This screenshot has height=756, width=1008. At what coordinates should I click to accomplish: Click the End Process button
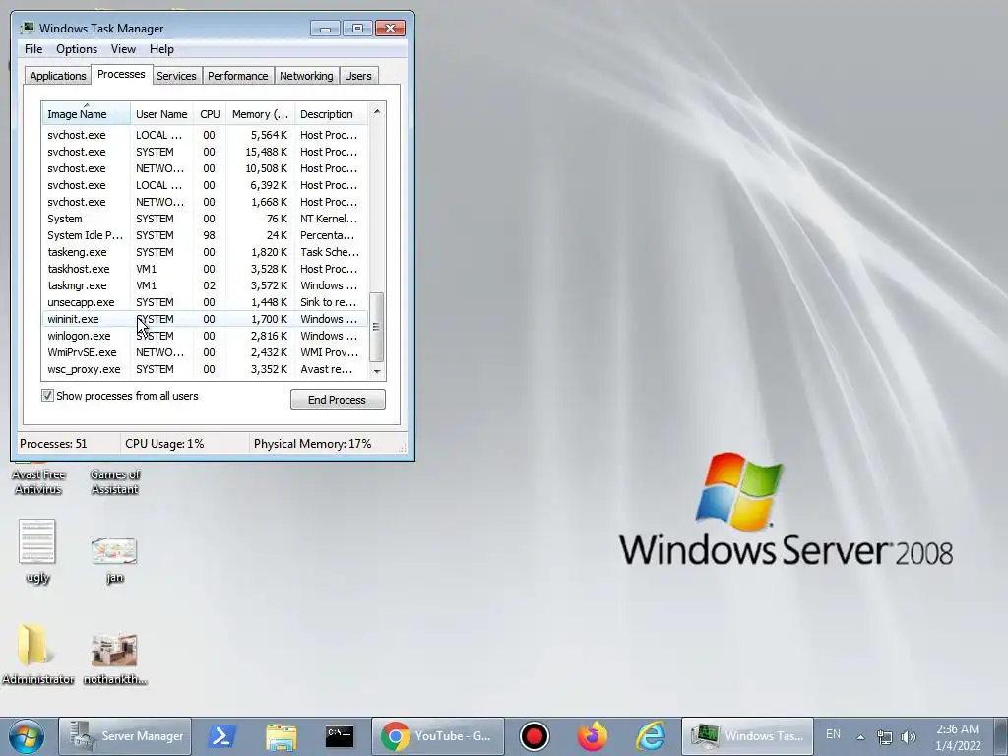338,400
